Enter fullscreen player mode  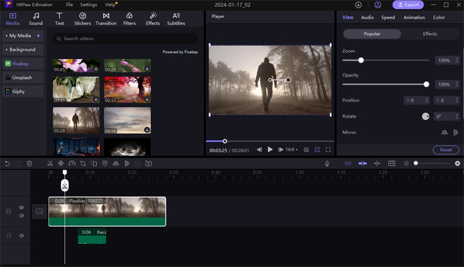tap(328, 150)
